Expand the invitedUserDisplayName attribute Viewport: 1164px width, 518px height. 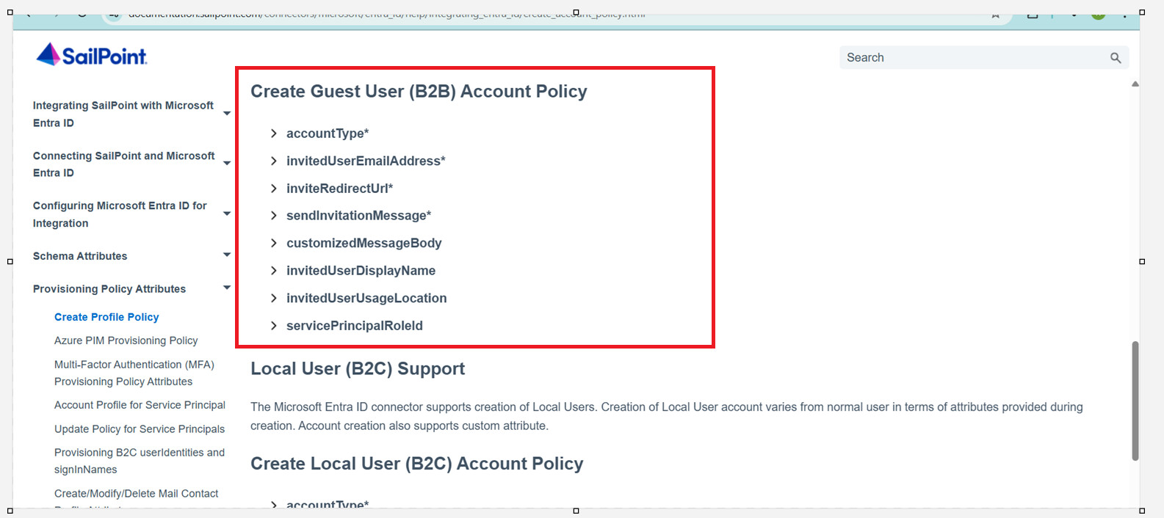click(x=353, y=271)
